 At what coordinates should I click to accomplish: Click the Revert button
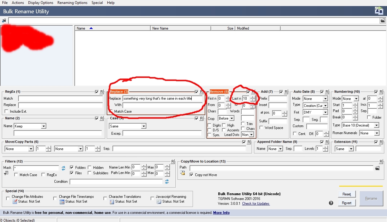pyautogui.click(x=347, y=203)
